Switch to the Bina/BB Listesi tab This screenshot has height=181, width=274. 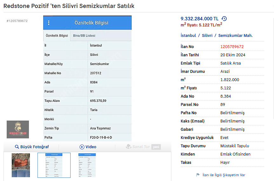[84, 36]
